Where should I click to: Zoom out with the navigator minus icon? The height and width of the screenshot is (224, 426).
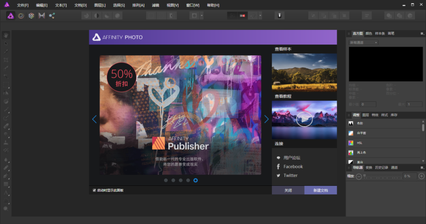(359, 176)
